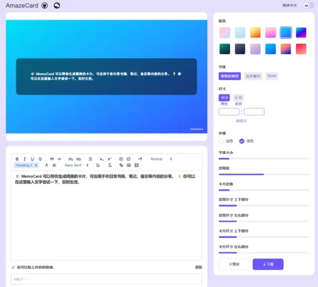Viewport: 318px width, 287px height.
Task: Select the light appearance radio option
Action: 221,141
